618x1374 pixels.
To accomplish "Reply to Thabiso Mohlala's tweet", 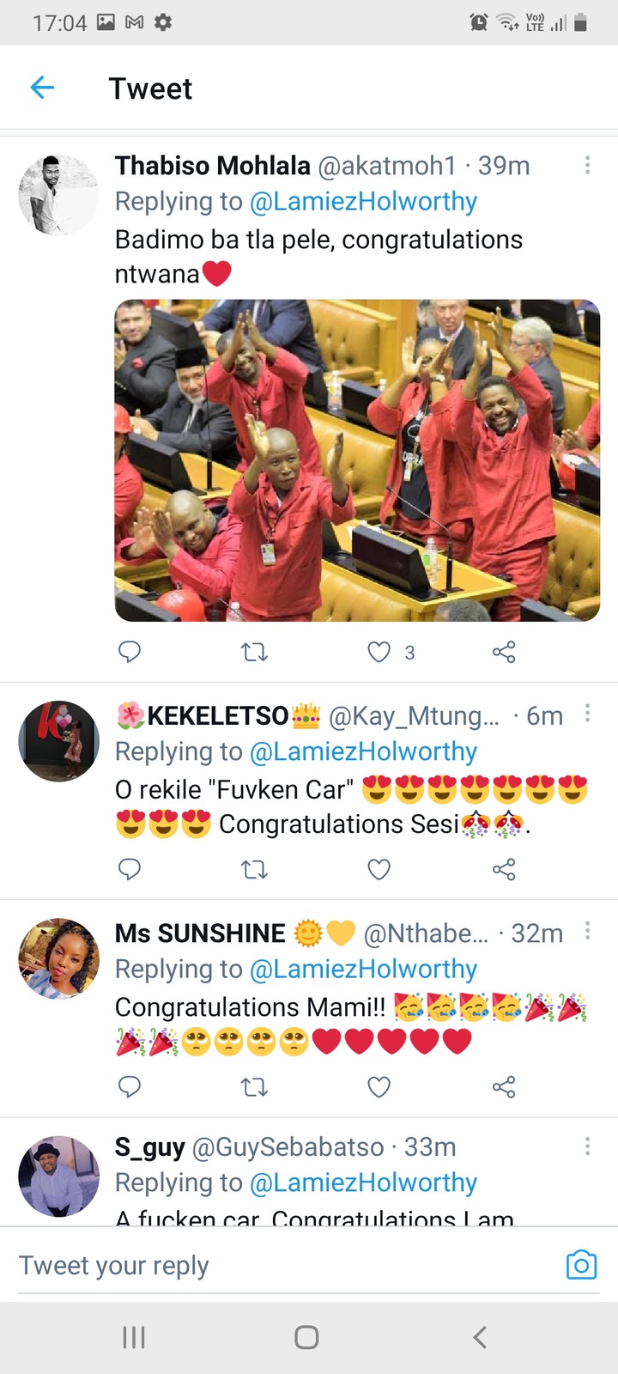I will coord(130,652).
